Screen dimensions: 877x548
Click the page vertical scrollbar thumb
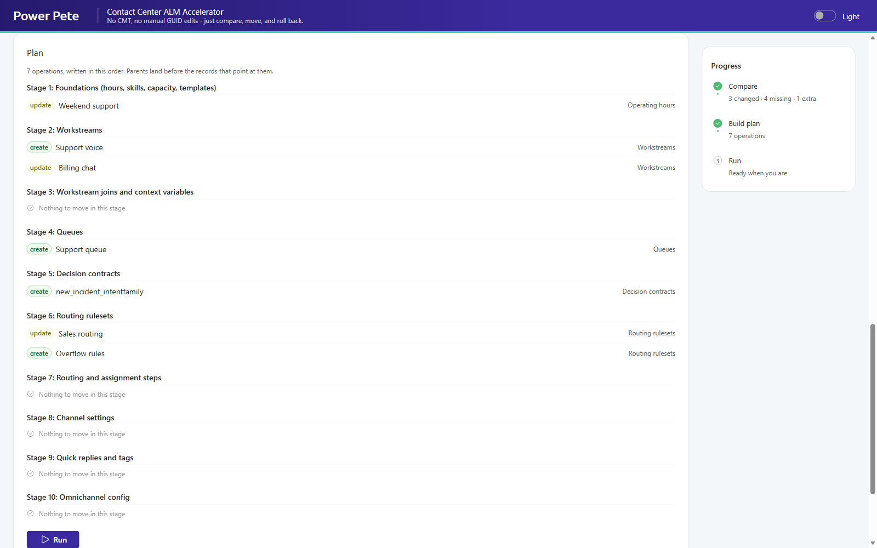point(873,409)
